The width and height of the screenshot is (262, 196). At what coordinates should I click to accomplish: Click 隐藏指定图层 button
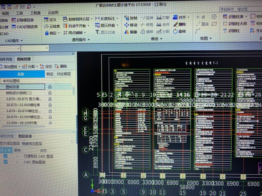32,143
